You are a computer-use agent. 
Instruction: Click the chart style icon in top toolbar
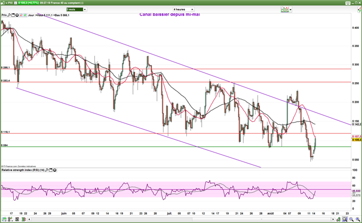point(285,10)
